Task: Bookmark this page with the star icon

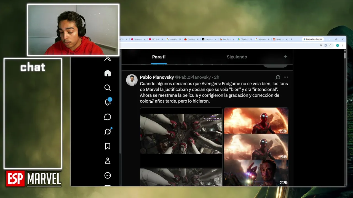Action: coord(330,45)
